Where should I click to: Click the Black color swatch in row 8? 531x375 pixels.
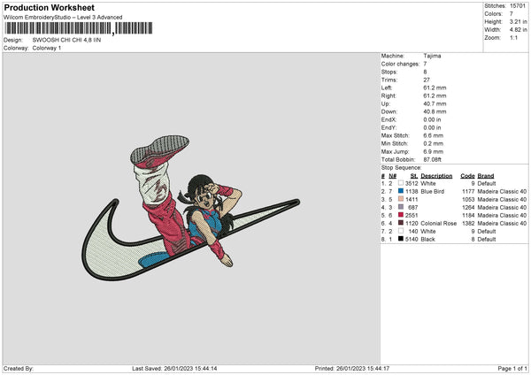point(401,239)
